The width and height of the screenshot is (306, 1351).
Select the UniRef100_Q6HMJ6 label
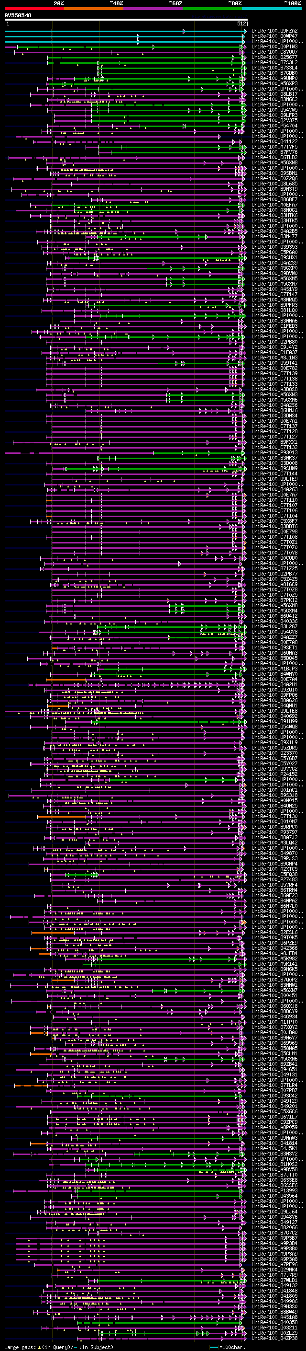[274, 411]
